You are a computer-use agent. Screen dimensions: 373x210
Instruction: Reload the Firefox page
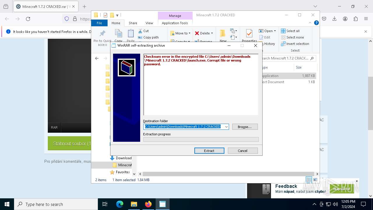28,19
